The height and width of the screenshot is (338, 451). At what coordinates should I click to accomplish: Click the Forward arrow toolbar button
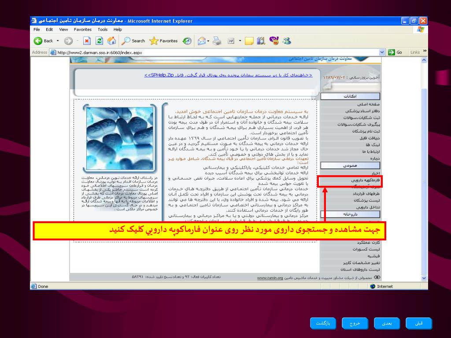click(68, 41)
